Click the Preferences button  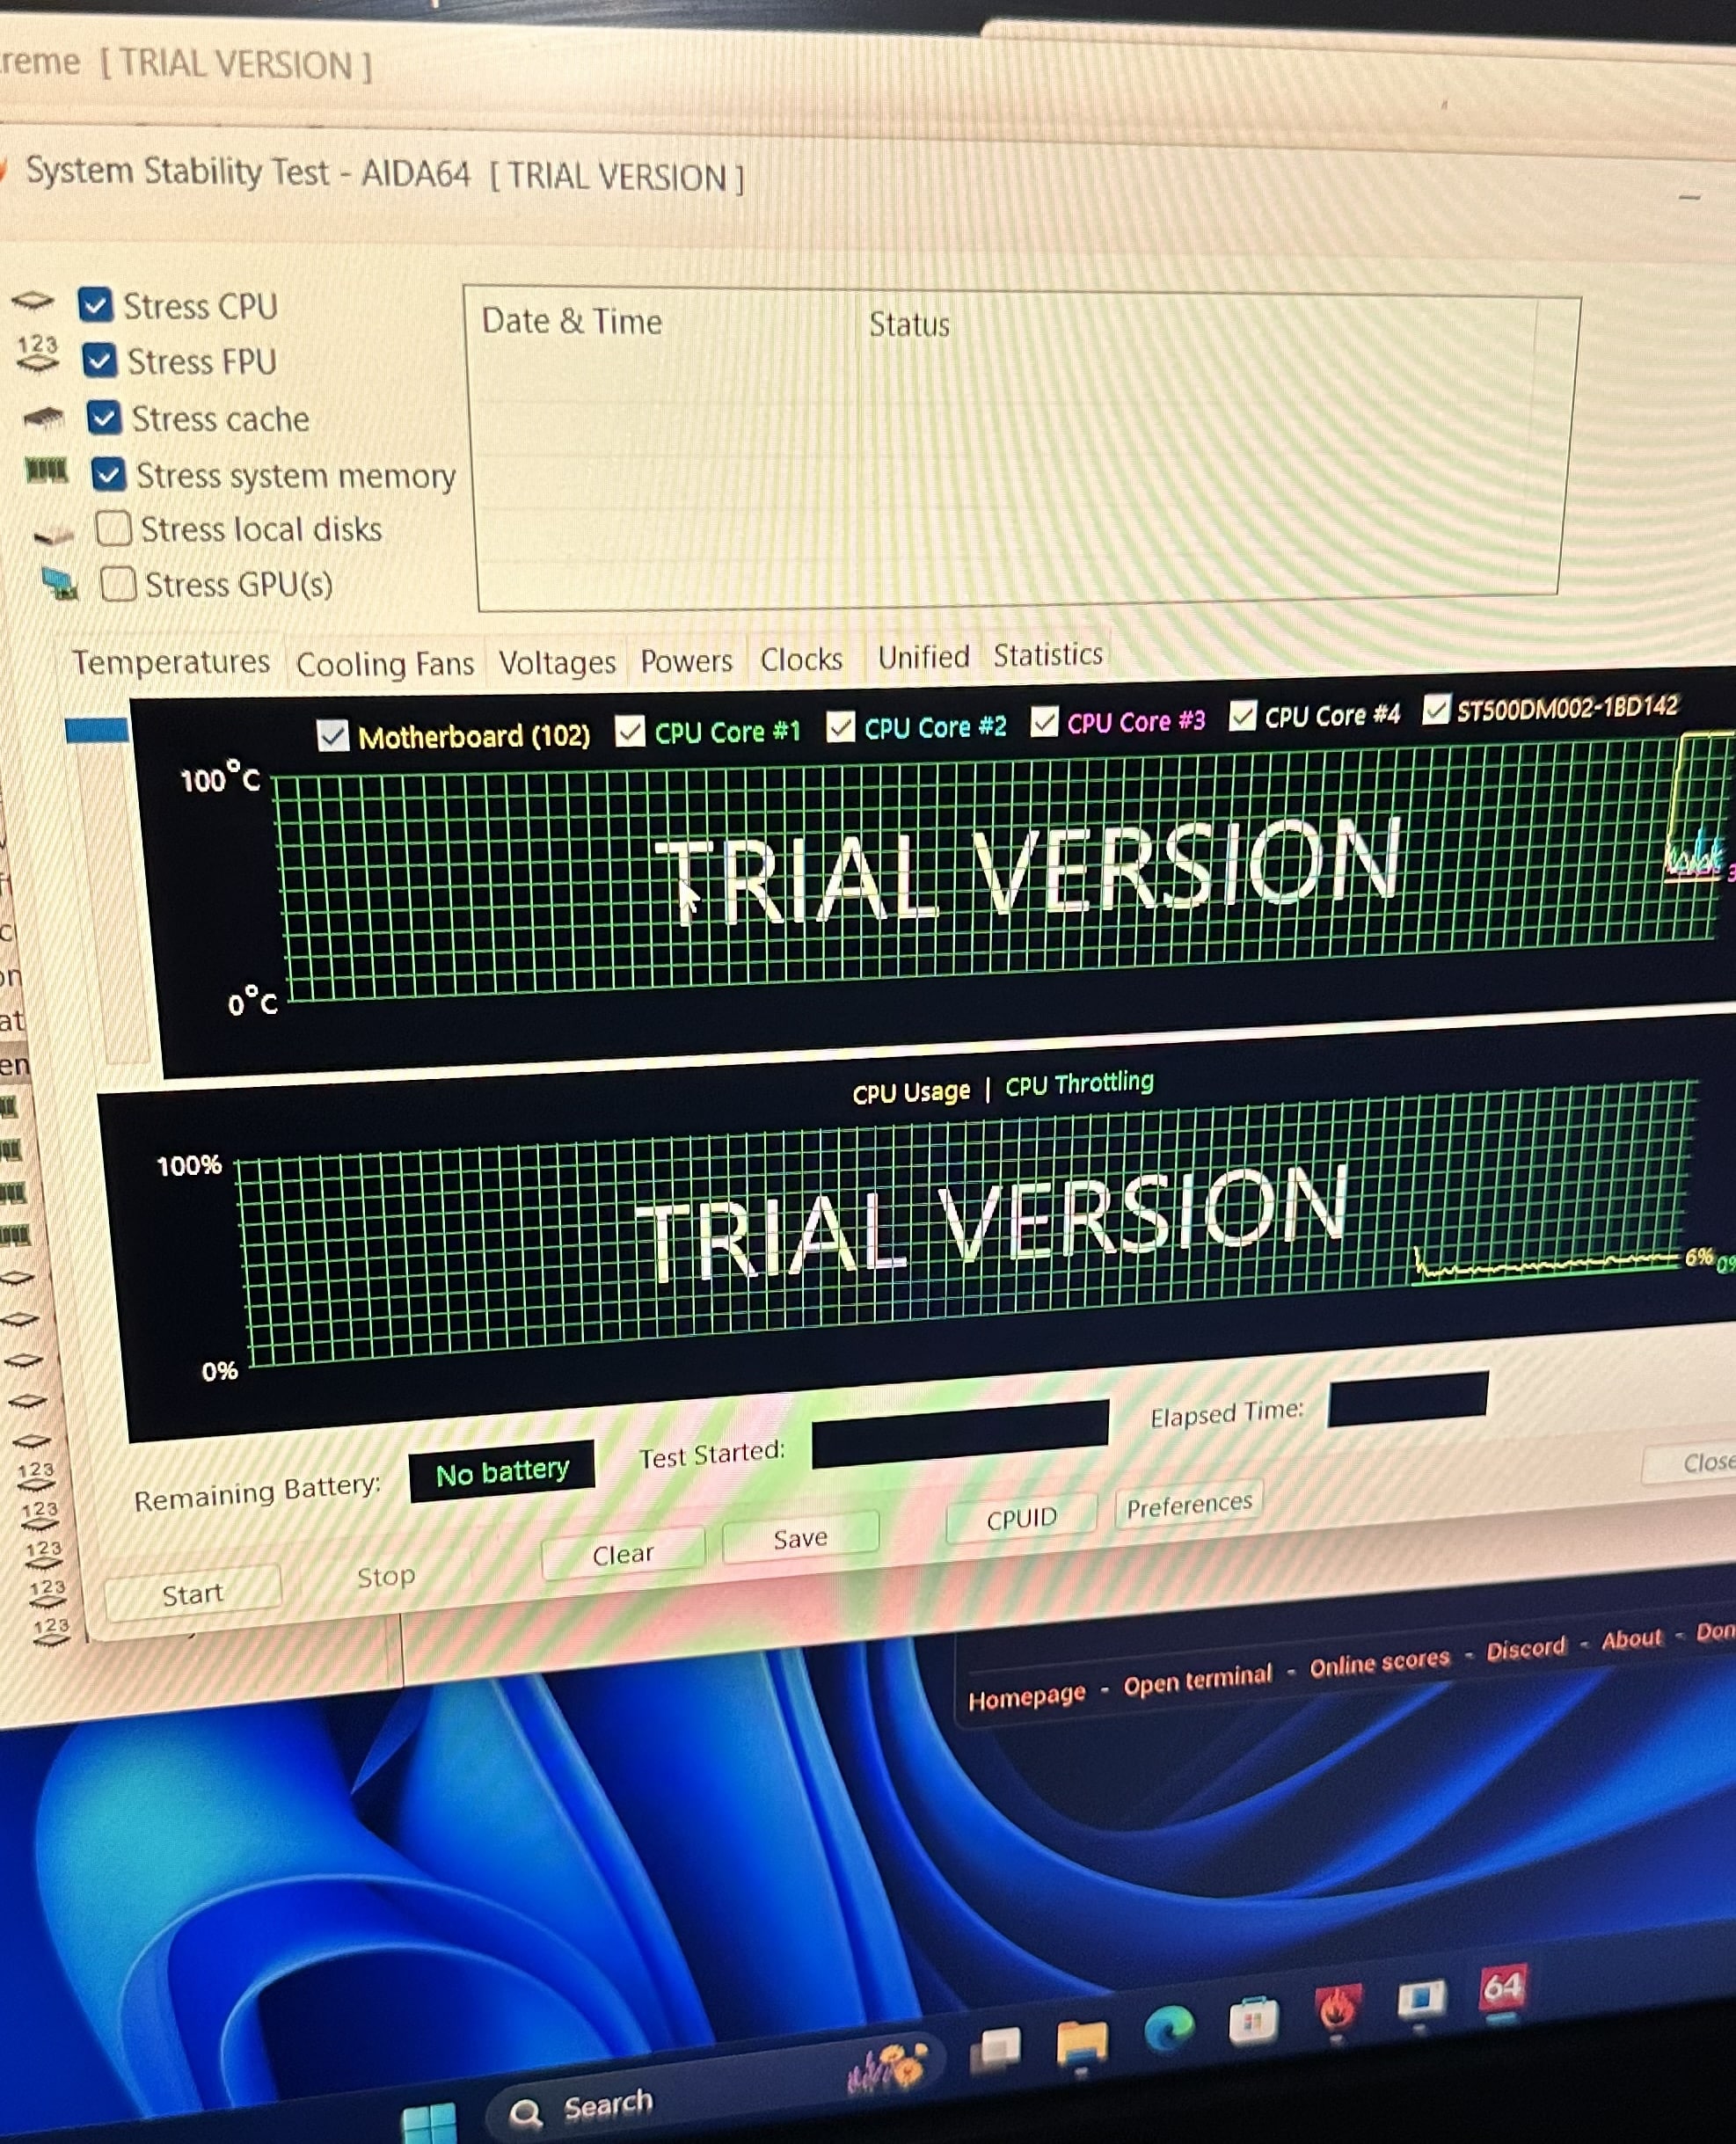1188,1505
